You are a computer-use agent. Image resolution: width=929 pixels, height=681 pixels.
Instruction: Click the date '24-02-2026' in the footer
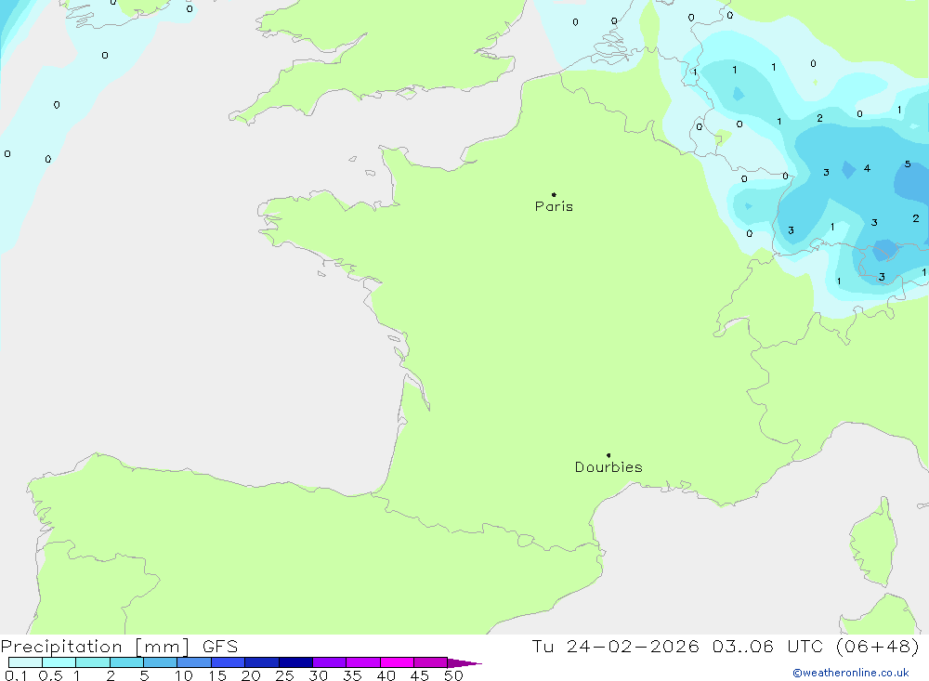coord(633,647)
